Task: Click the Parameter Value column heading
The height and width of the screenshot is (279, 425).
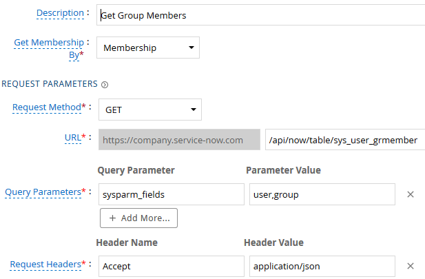Action: coord(284,170)
